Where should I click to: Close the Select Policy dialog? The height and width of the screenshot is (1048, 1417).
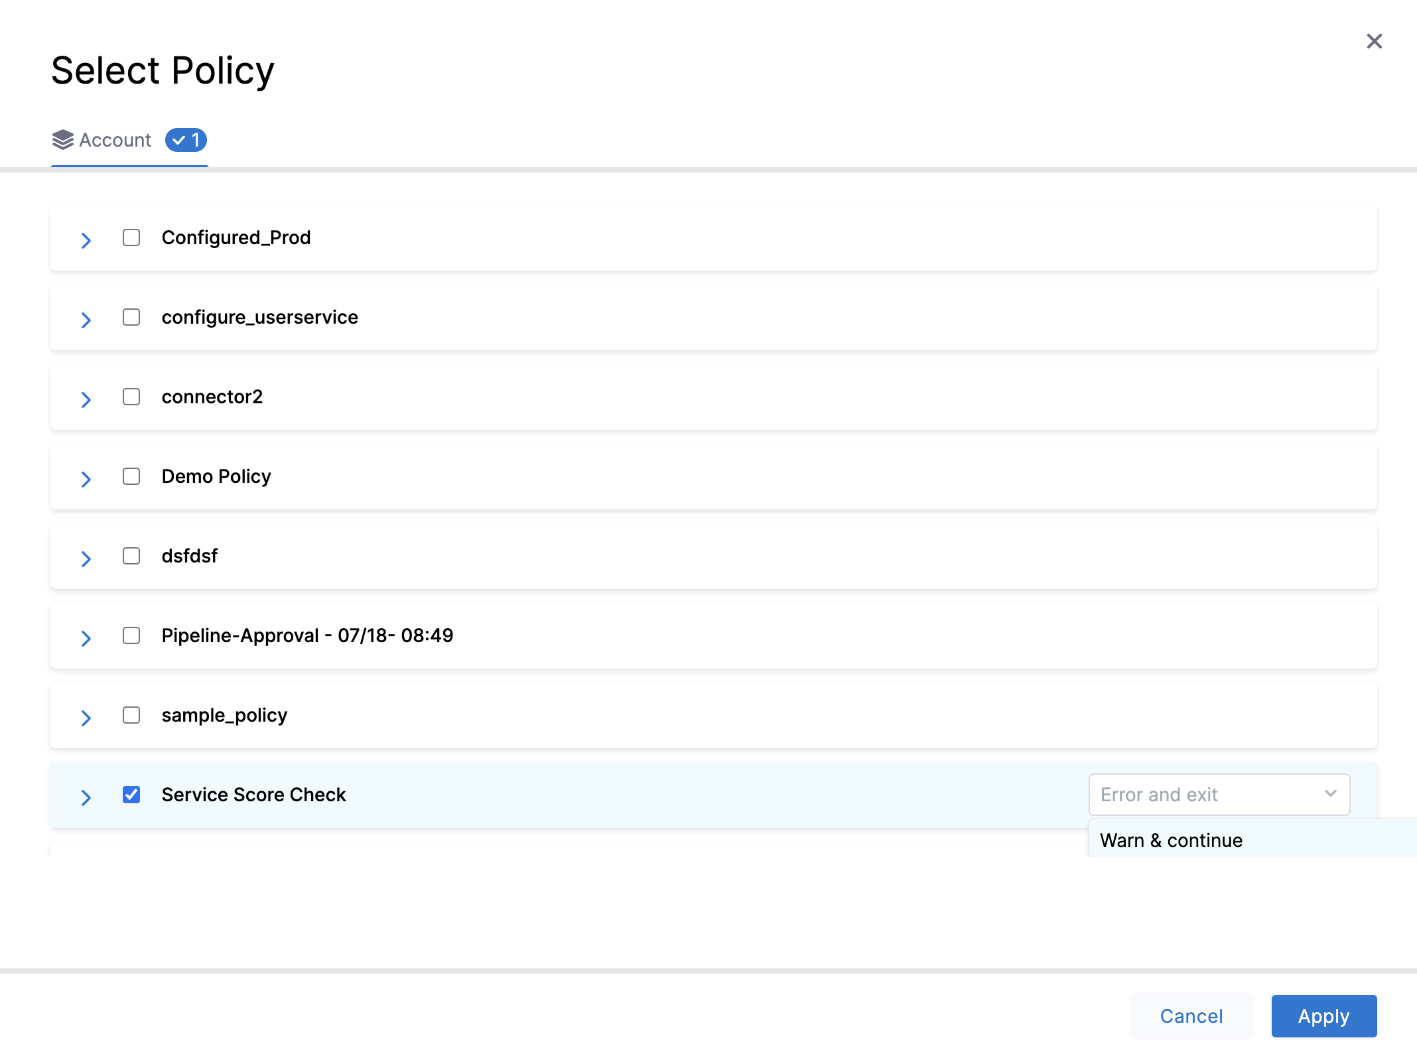click(1374, 41)
